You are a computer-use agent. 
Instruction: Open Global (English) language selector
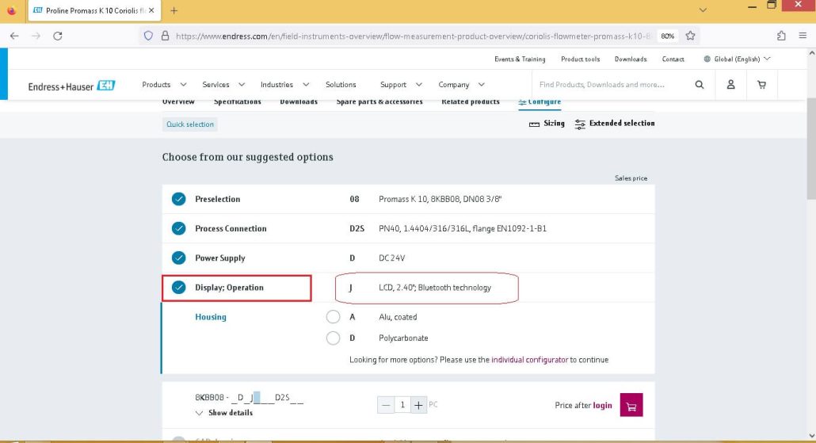click(x=737, y=59)
